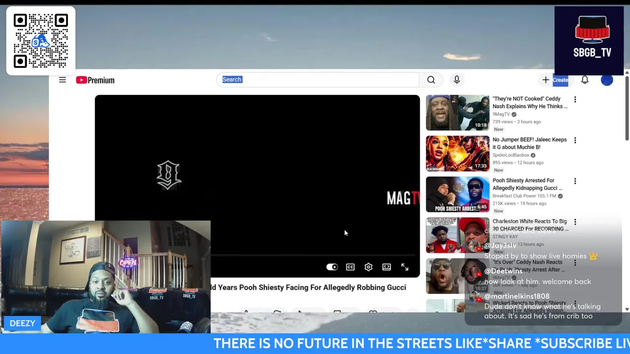
Task: Click chat comment from @martinelkins1808
Action: coord(542,311)
